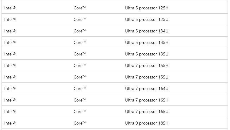
Task: Select the Ultra 5 processor 135H cell
Action: (147, 42)
